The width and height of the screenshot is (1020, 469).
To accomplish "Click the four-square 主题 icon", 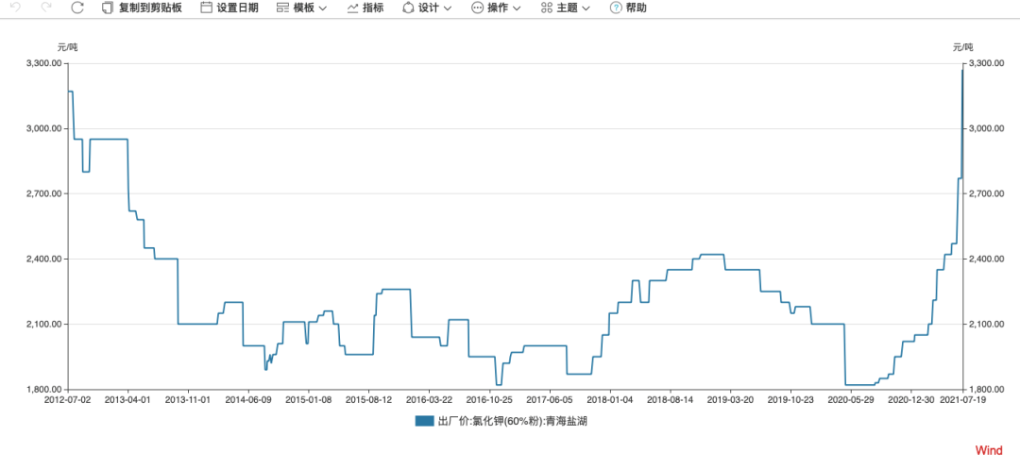I will [x=547, y=8].
